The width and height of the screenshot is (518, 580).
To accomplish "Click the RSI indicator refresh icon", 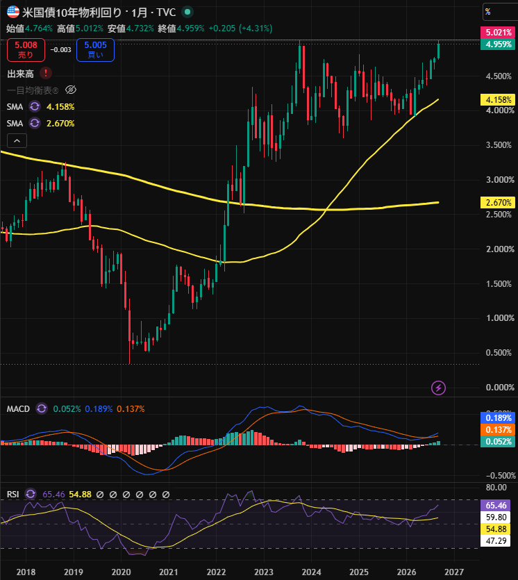I will point(31,494).
